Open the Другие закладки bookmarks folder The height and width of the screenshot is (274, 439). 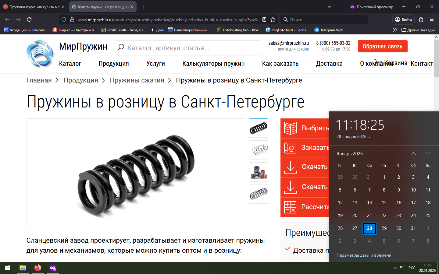[x=418, y=30]
